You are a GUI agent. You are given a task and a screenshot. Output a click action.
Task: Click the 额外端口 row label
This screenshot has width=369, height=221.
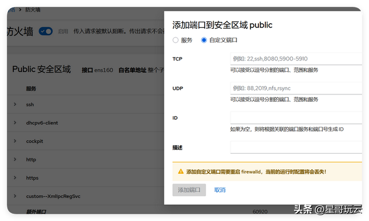tap(36, 212)
